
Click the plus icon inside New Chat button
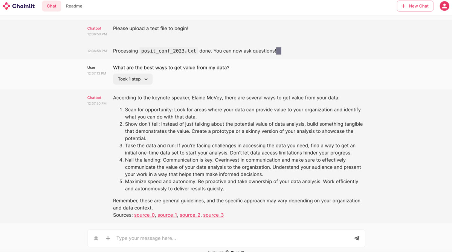click(x=404, y=6)
